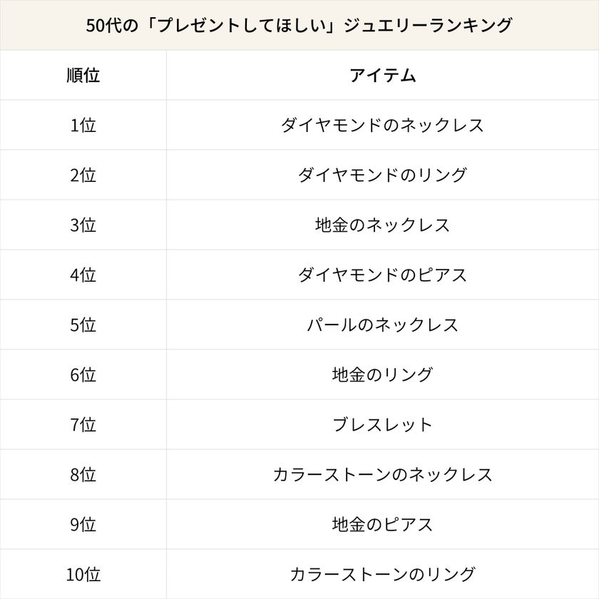Select the アイテム column header
The height and width of the screenshot is (599, 599).
point(382,76)
